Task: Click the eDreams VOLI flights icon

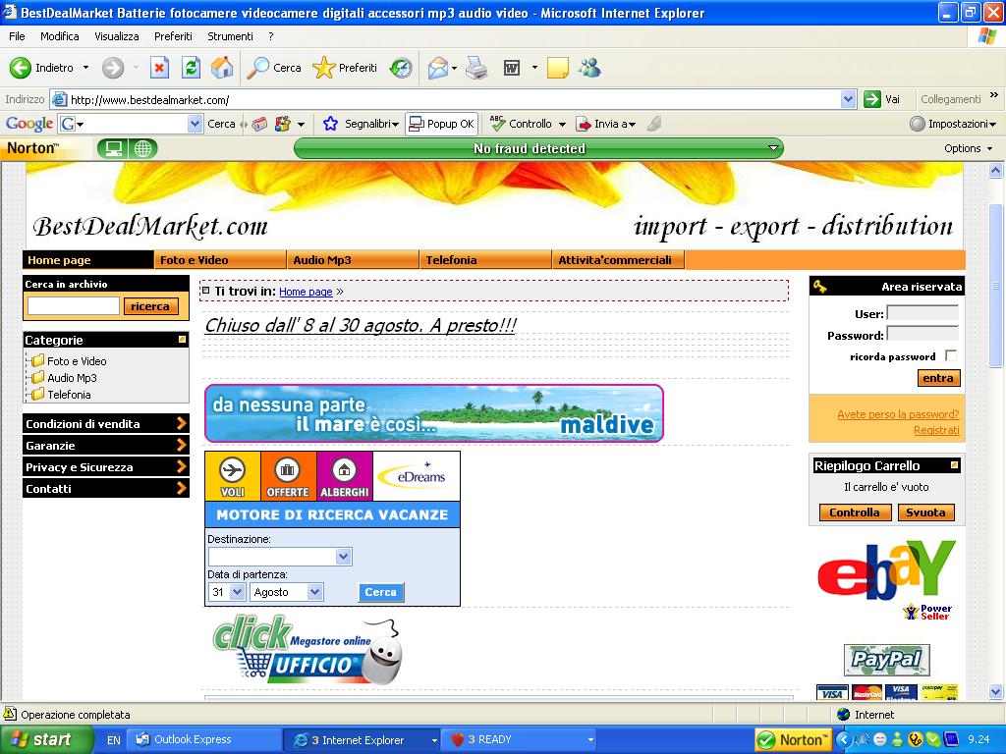Action: click(x=232, y=476)
